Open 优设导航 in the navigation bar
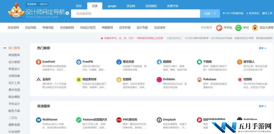The width and height of the screenshot is (274, 134). 31,28
